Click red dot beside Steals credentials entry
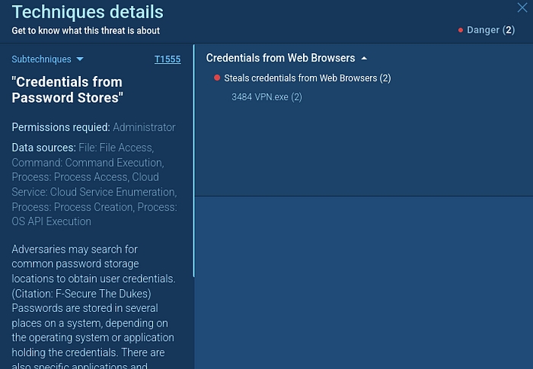This screenshot has width=533, height=369. [217, 78]
